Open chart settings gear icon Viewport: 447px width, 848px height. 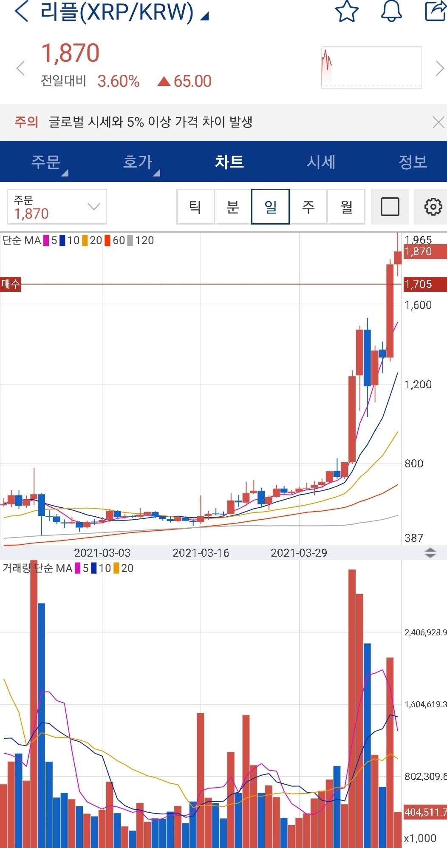coord(433,207)
